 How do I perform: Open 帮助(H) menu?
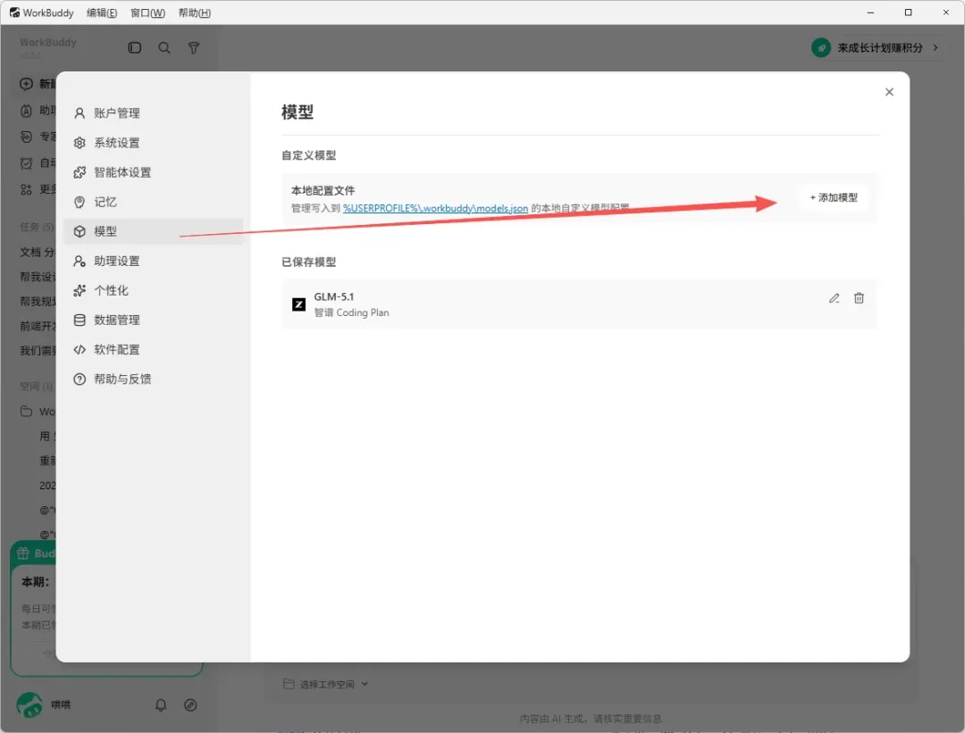pyautogui.click(x=195, y=12)
